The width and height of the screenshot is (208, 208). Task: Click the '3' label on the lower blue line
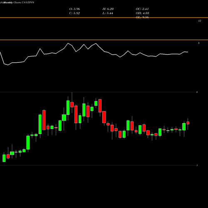(x=197, y=165)
